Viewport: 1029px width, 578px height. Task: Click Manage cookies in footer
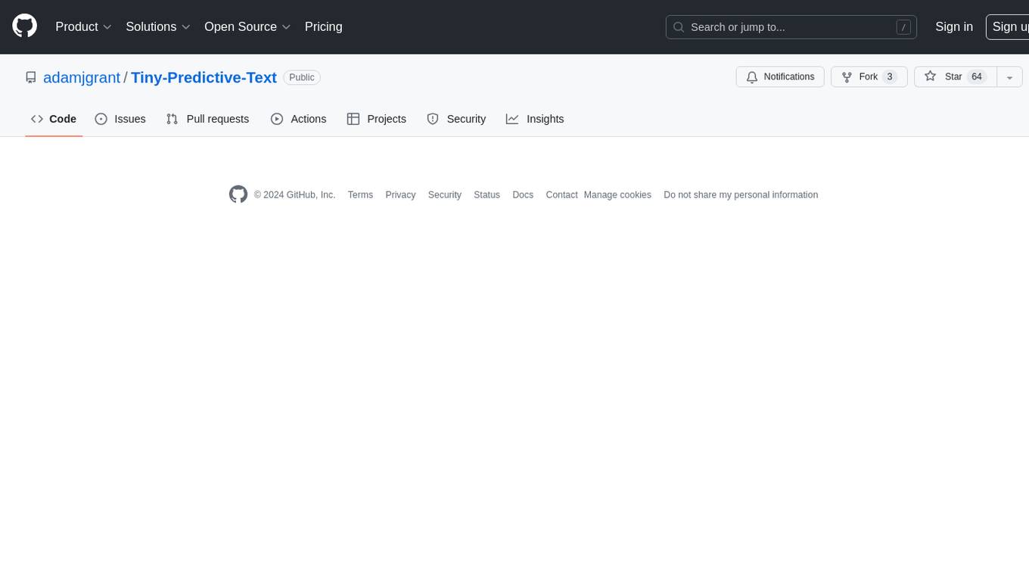[x=617, y=195]
